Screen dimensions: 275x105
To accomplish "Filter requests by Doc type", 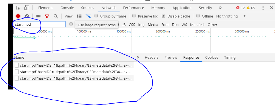I will (x=175, y=25).
